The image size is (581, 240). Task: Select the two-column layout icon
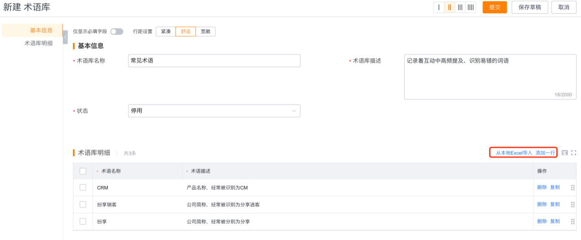tap(449, 7)
